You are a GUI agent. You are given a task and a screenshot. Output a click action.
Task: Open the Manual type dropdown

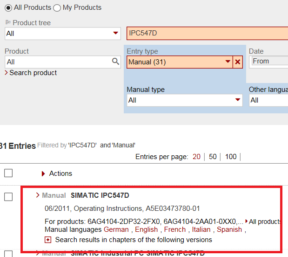pos(237,100)
